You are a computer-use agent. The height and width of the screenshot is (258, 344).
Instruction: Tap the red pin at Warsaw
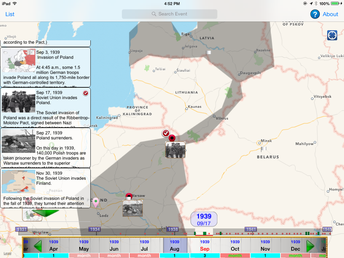tap(129, 196)
